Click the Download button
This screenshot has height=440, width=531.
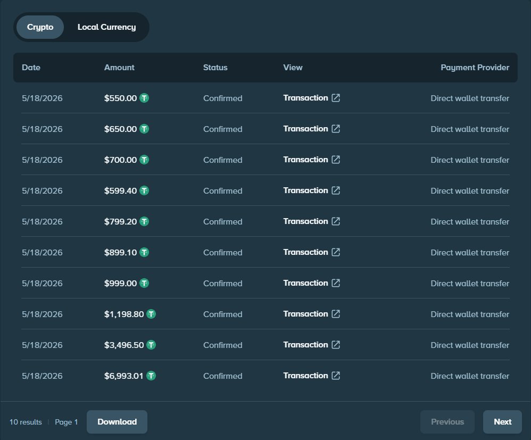(117, 422)
